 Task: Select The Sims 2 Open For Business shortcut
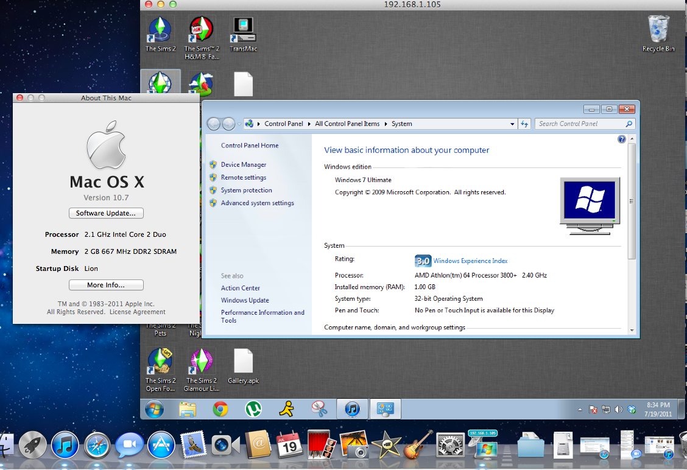click(160, 370)
